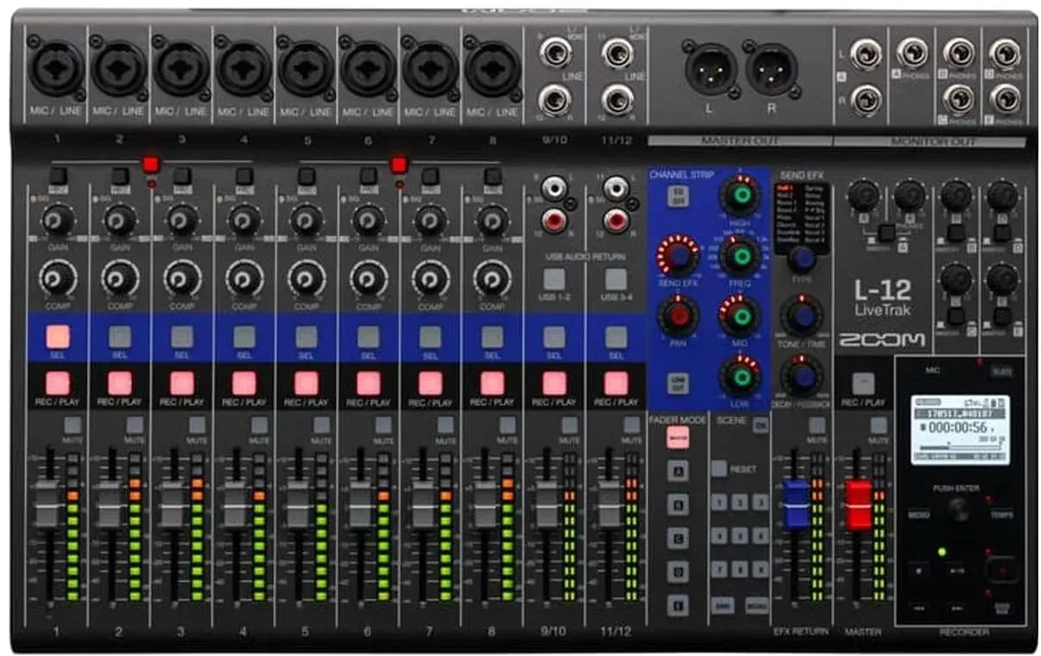This screenshot has width=1041, height=656.
Task: Click the Send EFX TYPE selector knob
Action: tap(802, 258)
